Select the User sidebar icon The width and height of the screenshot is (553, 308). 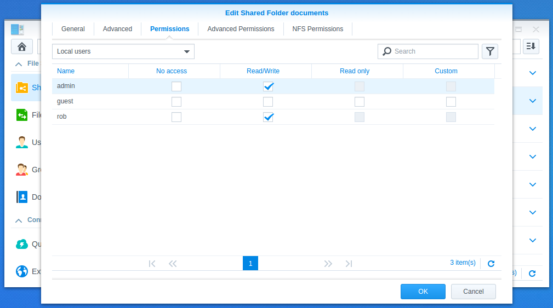tap(22, 142)
